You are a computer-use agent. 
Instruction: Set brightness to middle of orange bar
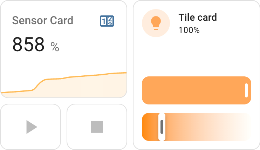tap(196, 90)
